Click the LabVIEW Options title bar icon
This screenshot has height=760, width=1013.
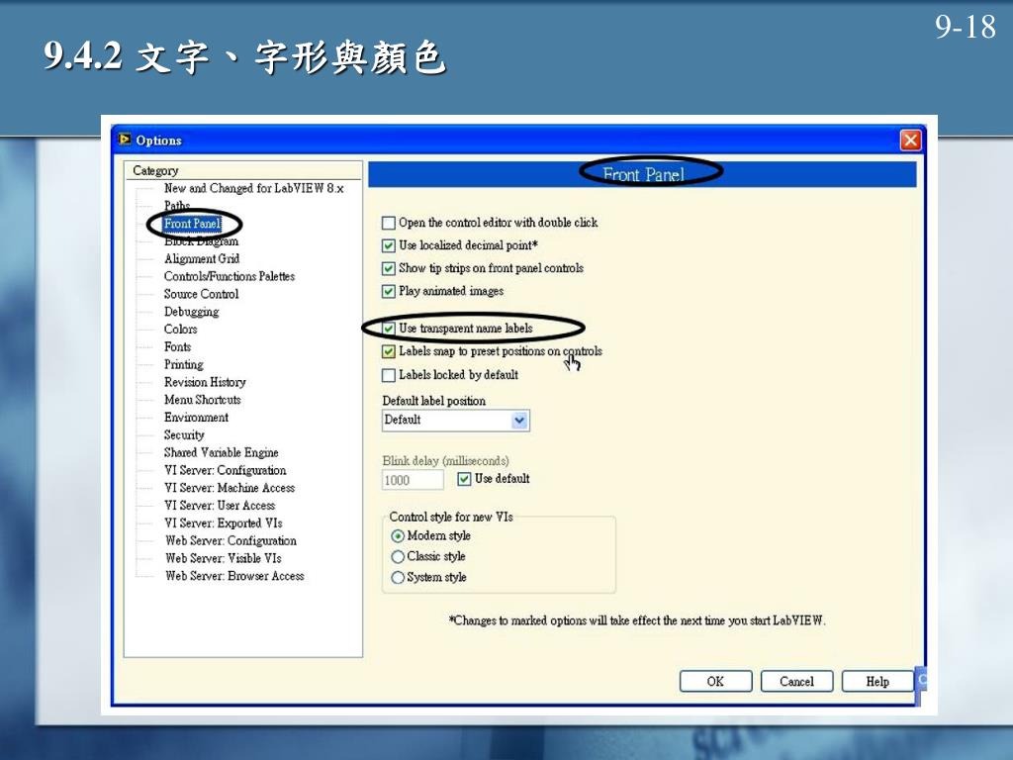click(x=125, y=140)
